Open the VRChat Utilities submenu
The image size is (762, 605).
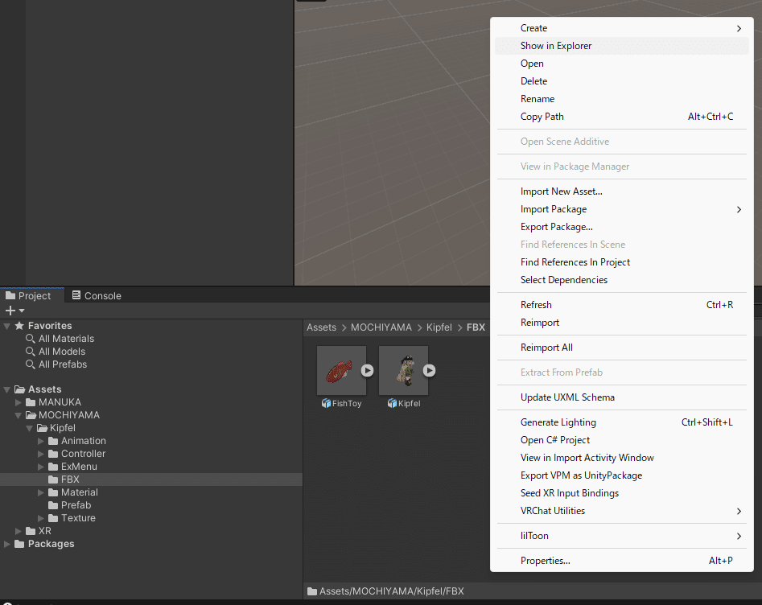coord(552,510)
